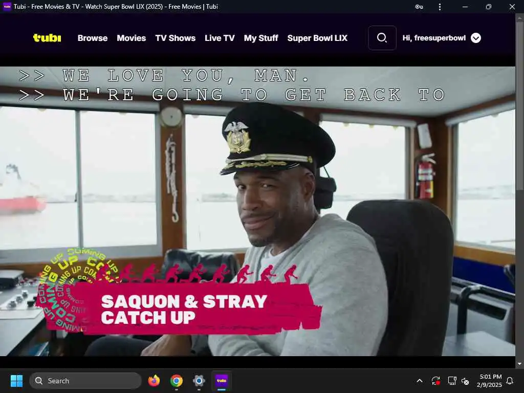The height and width of the screenshot is (393, 524).
Task: Open the Windows Start menu
Action: (x=16, y=381)
